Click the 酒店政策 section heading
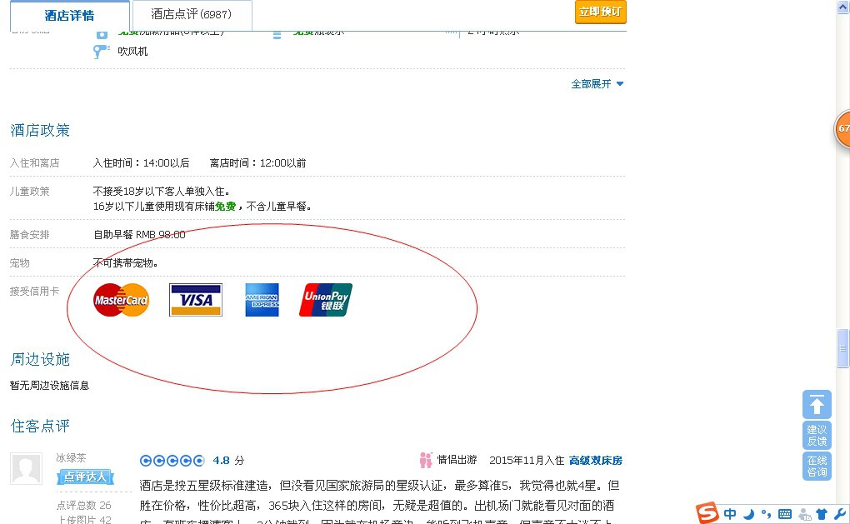 click(x=40, y=130)
